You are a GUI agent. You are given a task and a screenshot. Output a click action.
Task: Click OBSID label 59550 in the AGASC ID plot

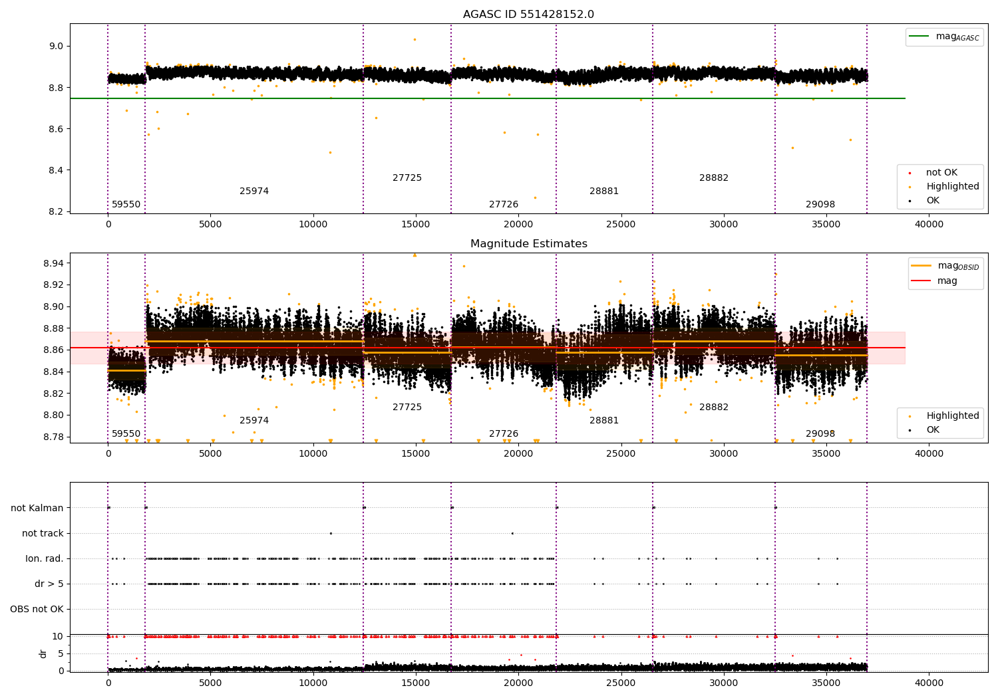pos(126,205)
